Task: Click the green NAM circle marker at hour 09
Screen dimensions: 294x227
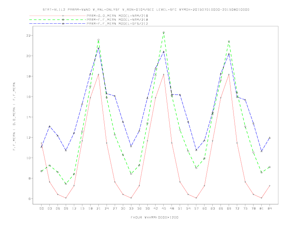Action: point(66,184)
